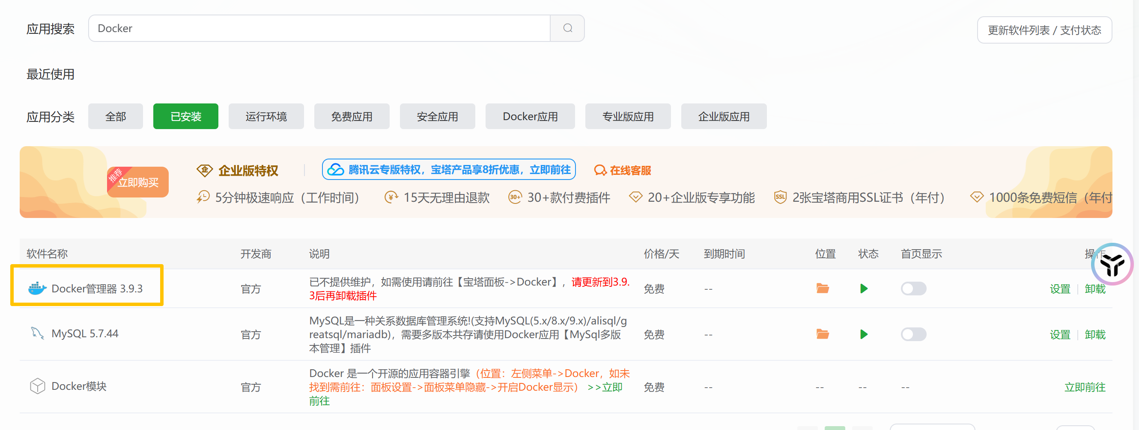The image size is (1139, 430).
Task: Click the search magnifier icon
Action: (x=568, y=28)
